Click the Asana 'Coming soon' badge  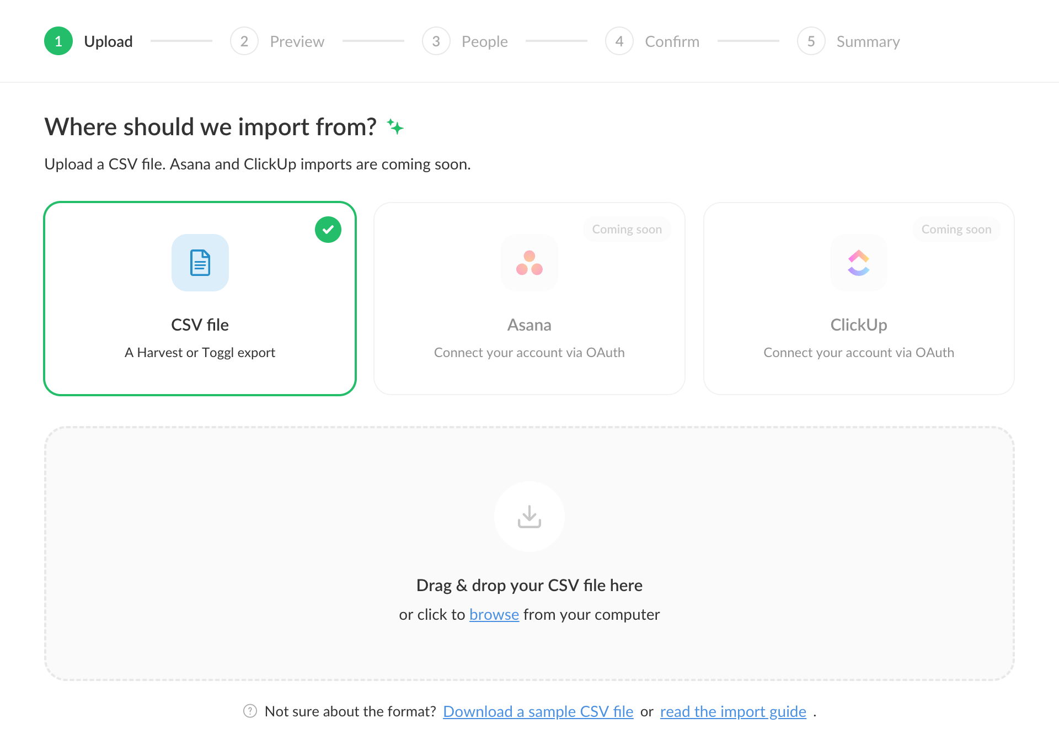tap(627, 229)
